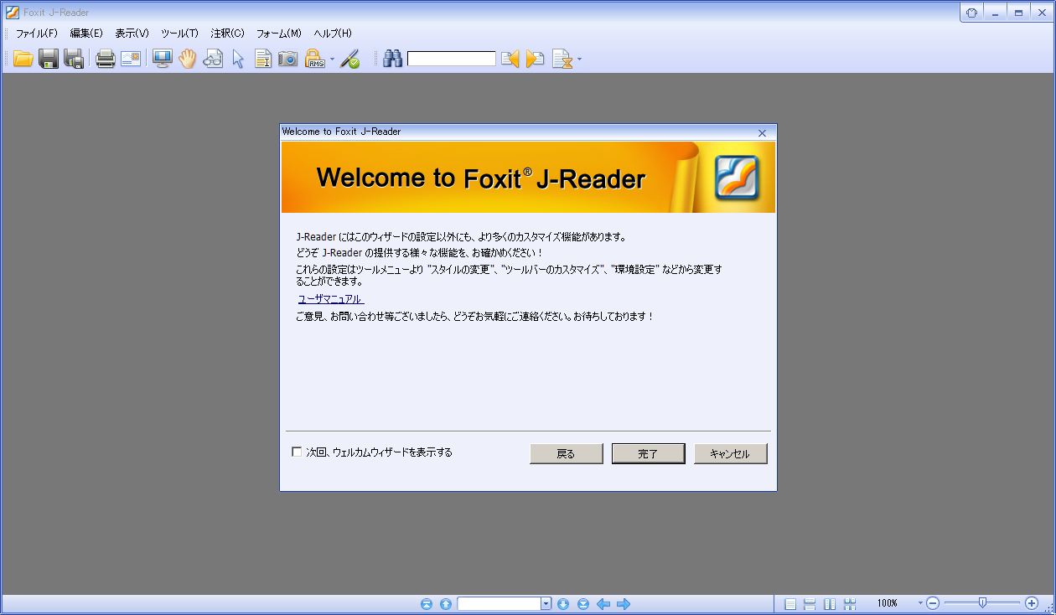Click the zoom slider handle
Viewport: 1056px width, 615px height.
tap(982, 602)
